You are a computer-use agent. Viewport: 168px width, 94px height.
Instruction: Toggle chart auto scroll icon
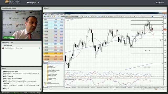(91, 16)
